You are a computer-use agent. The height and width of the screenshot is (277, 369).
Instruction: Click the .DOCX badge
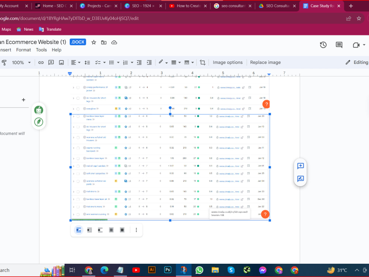[78, 42]
